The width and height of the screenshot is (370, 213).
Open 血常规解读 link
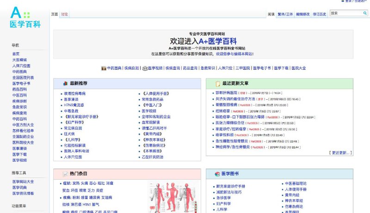click(x=151, y=122)
